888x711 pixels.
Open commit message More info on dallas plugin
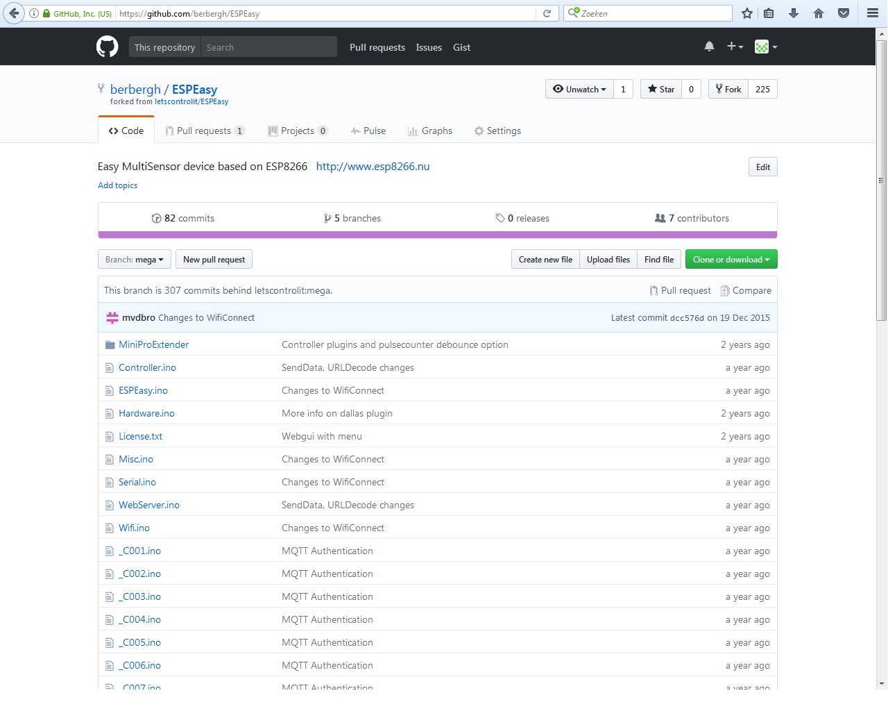[x=337, y=414]
